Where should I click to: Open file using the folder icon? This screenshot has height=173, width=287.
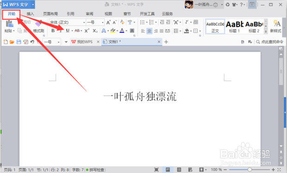12,42
